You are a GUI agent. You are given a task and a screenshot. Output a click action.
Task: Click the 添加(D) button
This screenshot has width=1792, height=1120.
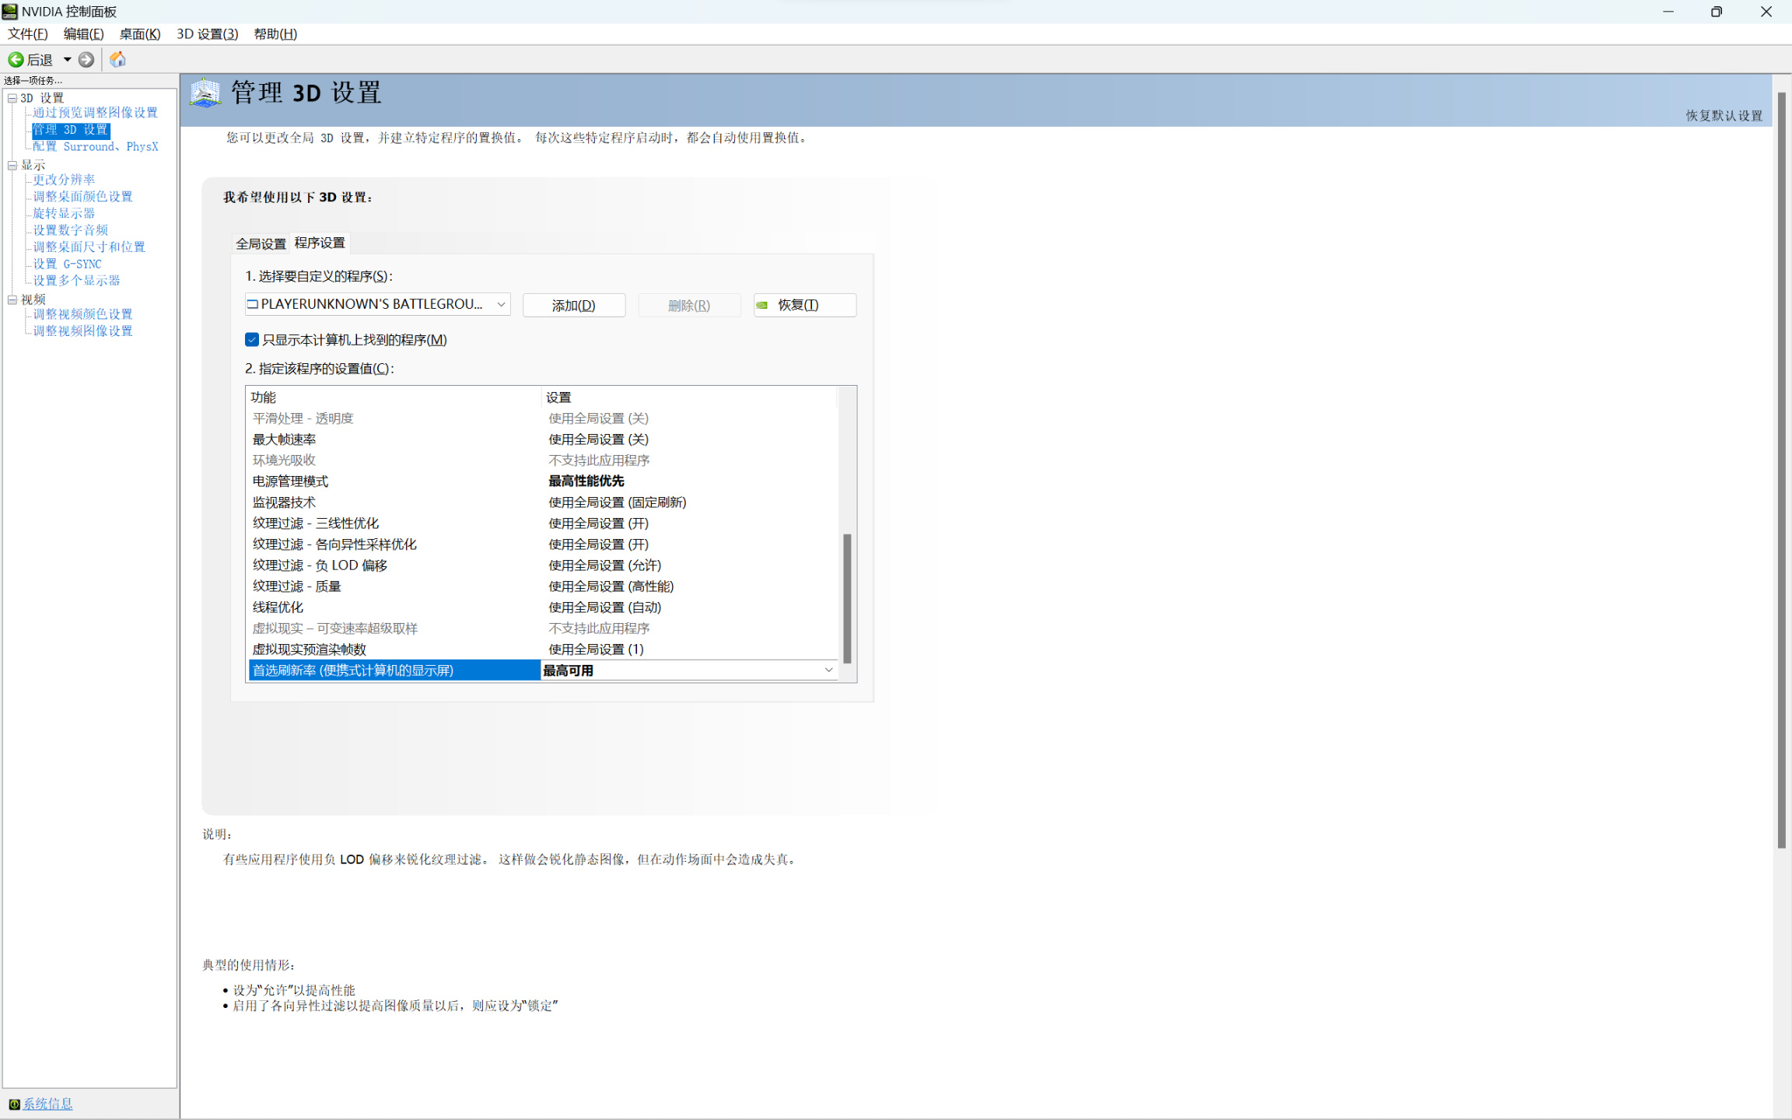click(x=574, y=305)
